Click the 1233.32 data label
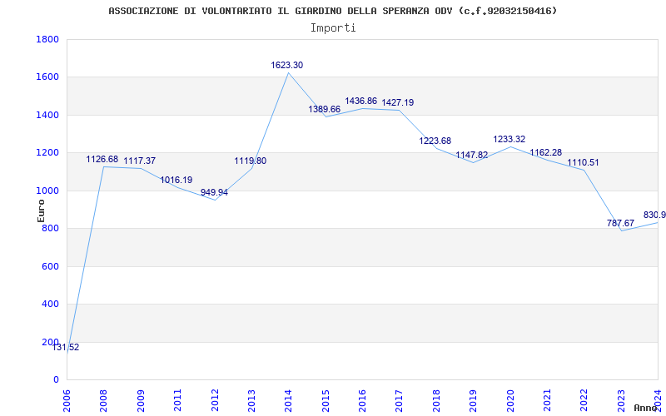Screen dimensions: 666x416 (x=509, y=139)
